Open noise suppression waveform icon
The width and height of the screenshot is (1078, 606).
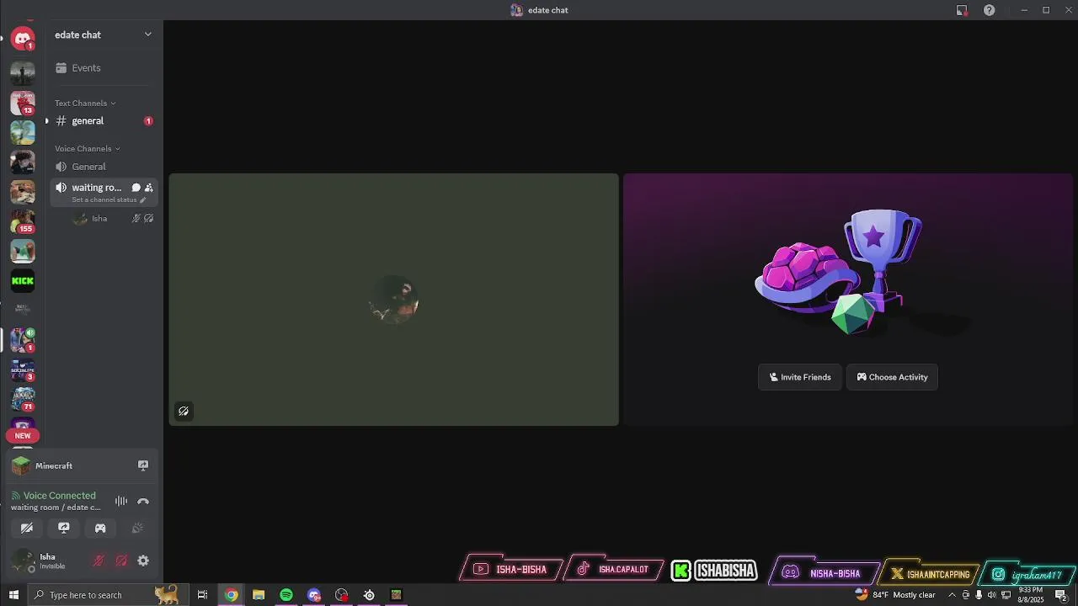(121, 502)
